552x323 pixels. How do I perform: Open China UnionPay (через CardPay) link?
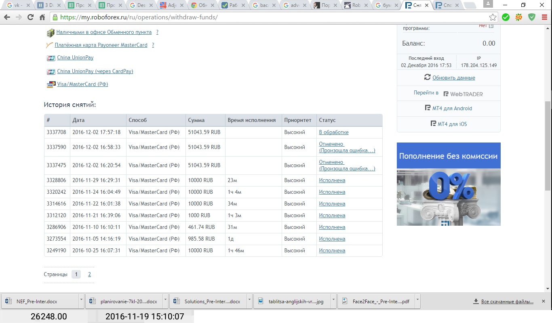click(95, 71)
